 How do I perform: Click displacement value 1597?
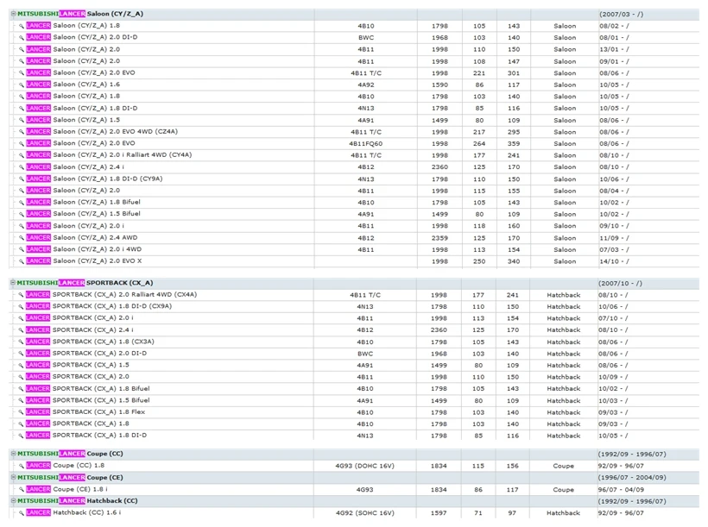click(x=439, y=513)
